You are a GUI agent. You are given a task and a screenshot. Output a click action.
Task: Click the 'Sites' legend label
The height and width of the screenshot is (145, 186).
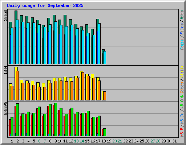tap(182, 88)
